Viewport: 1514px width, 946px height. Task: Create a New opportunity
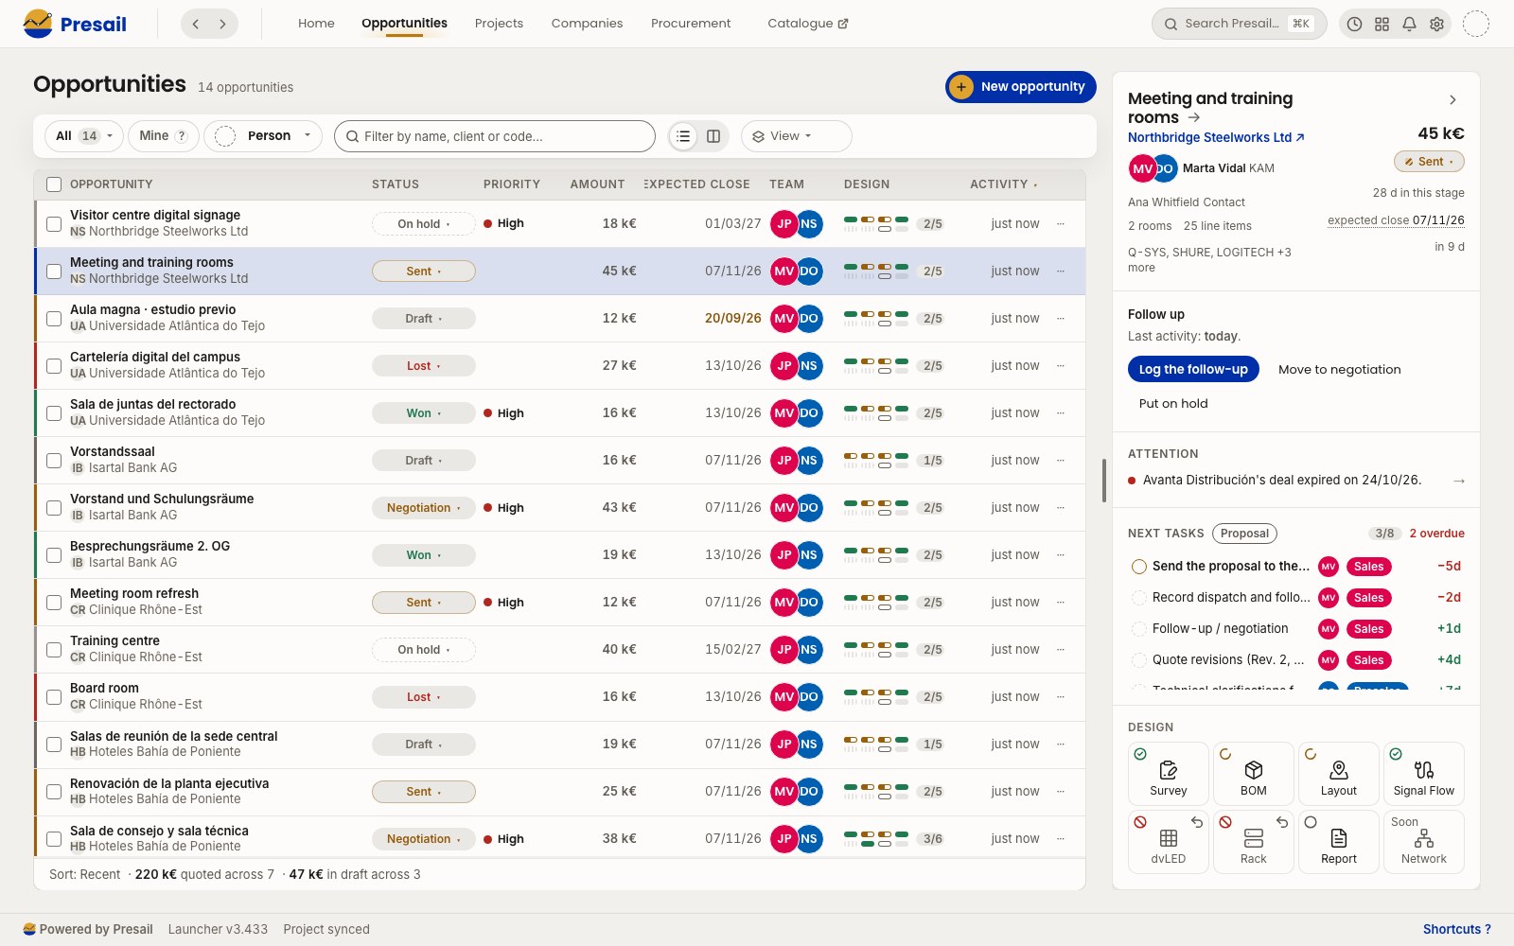tap(1021, 87)
